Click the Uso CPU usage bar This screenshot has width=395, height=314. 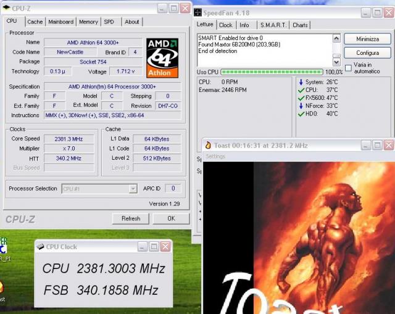272,72
